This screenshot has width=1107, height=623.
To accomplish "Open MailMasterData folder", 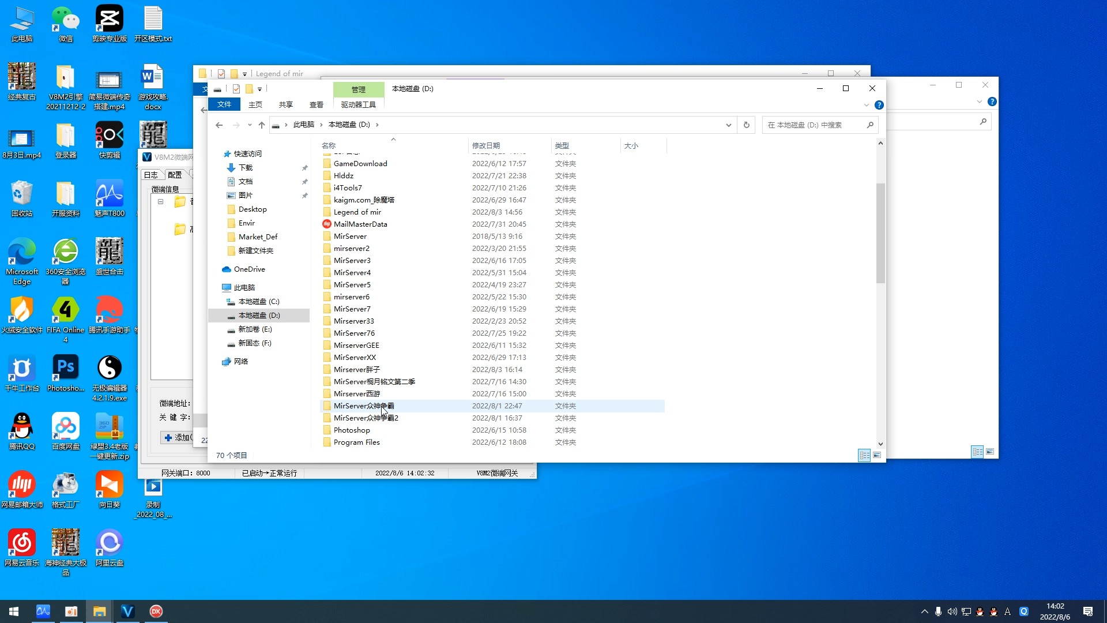I will 360,224.
